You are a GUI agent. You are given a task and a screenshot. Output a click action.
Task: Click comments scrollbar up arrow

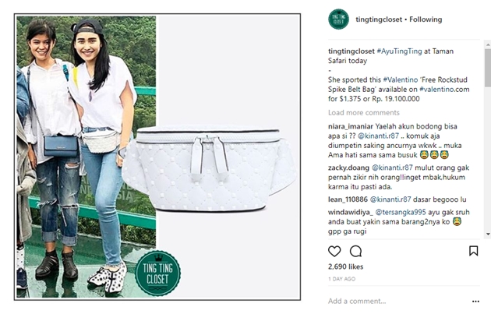click(488, 44)
